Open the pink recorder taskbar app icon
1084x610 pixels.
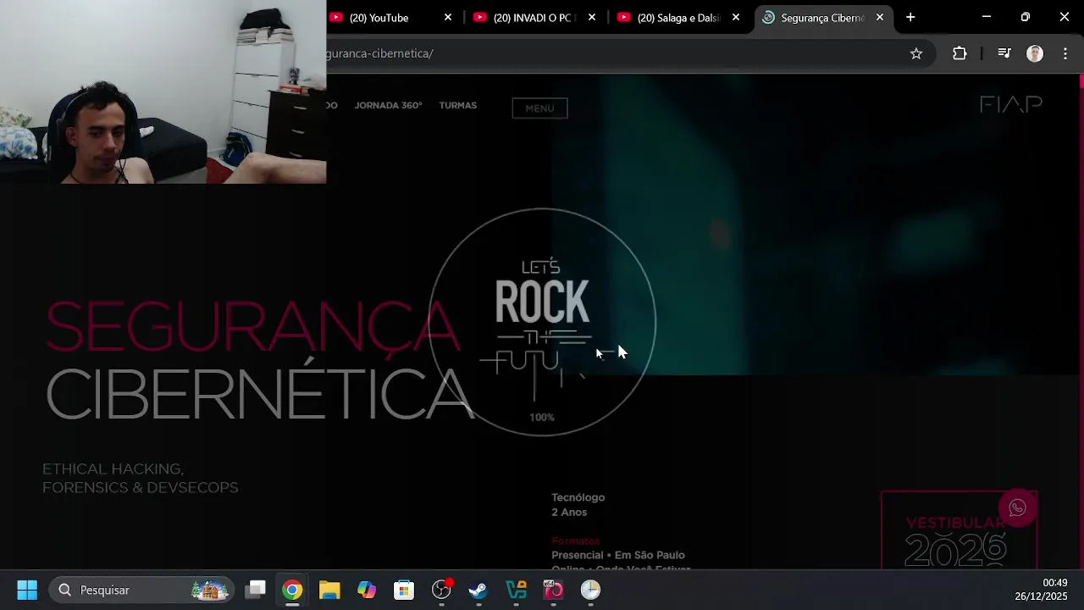coord(553,590)
